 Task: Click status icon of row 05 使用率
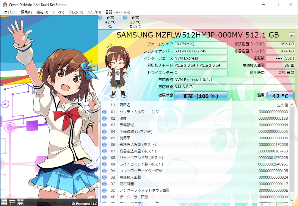pyautogui.click(x=104, y=138)
